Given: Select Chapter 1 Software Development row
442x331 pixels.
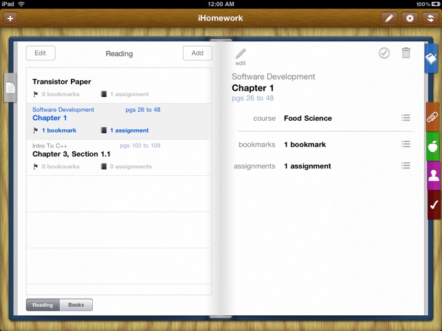Looking at the screenshot, I should click(119, 122).
